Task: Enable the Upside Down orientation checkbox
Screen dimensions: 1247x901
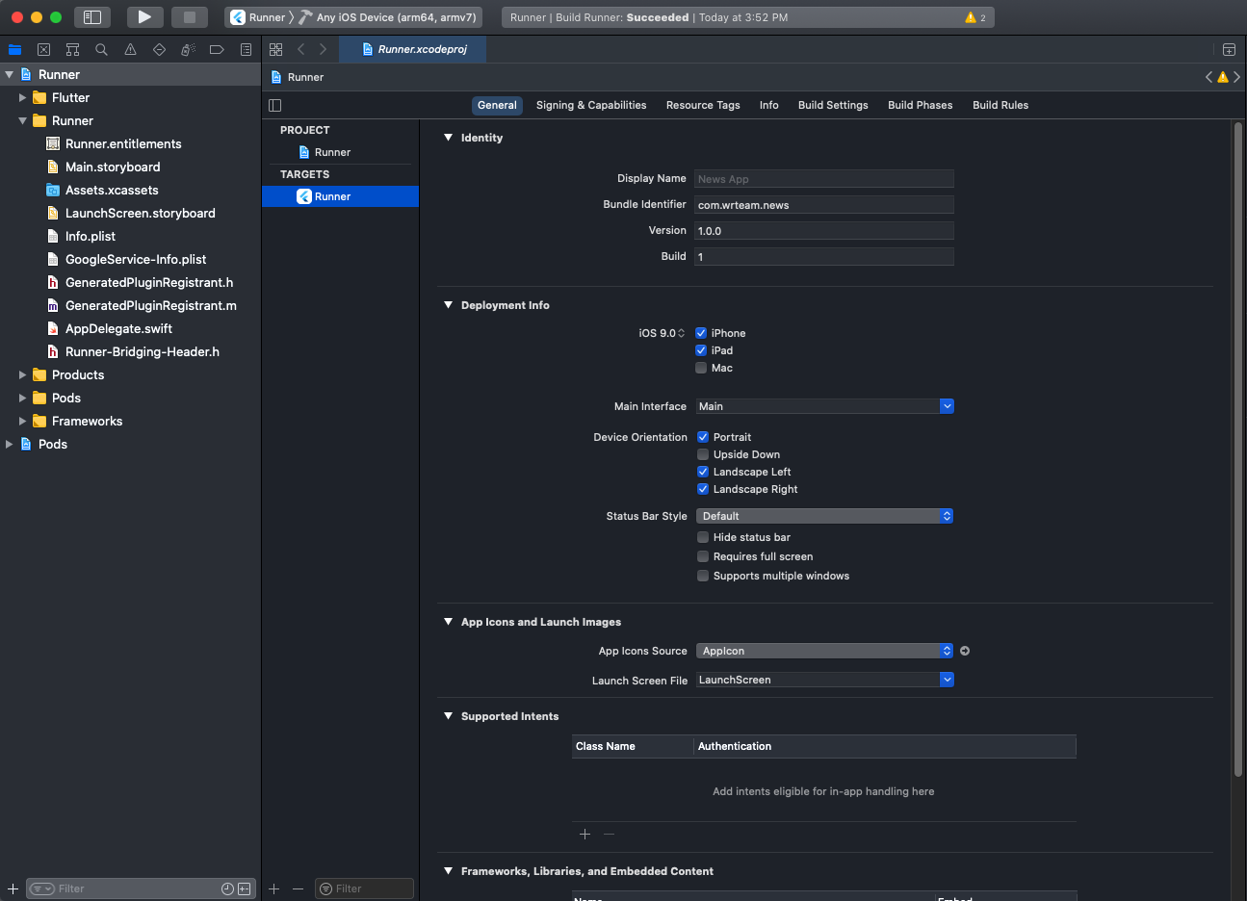Action: coord(703,454)
